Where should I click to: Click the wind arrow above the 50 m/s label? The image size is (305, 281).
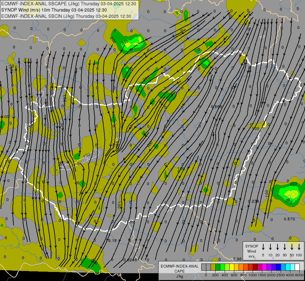[292, 247]
